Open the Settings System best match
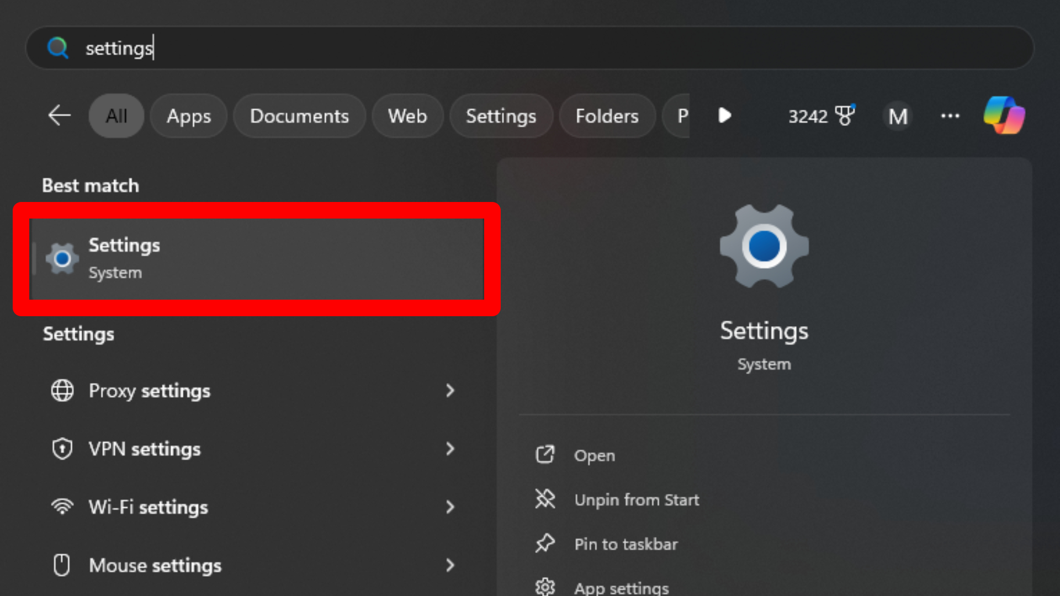The width and height of the screenshot is (1060, 596). coord(257,259)
